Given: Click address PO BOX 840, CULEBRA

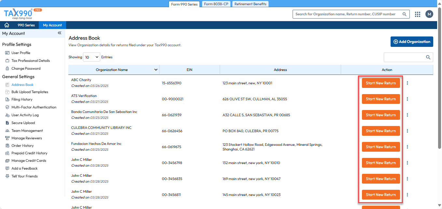Looking at the screenshot, I should (251, 131).
